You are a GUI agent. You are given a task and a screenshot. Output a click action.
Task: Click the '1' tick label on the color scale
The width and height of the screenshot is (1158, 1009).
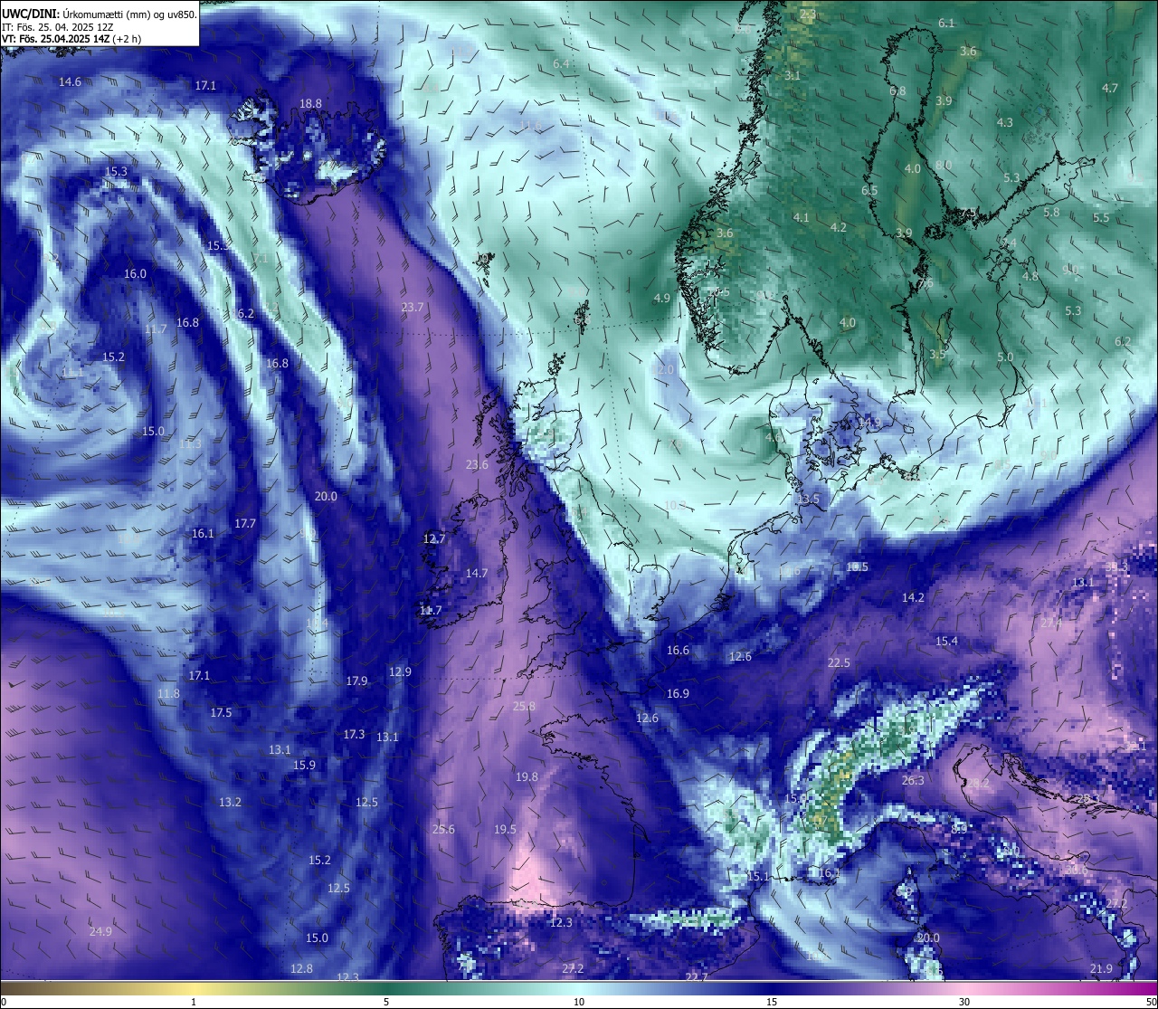[x=194, y=1002]
